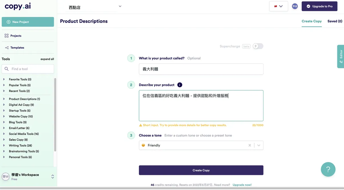Toggle the Supercharge switch
This screenshot has height=190, width=344.
click(x=258, y=46)
